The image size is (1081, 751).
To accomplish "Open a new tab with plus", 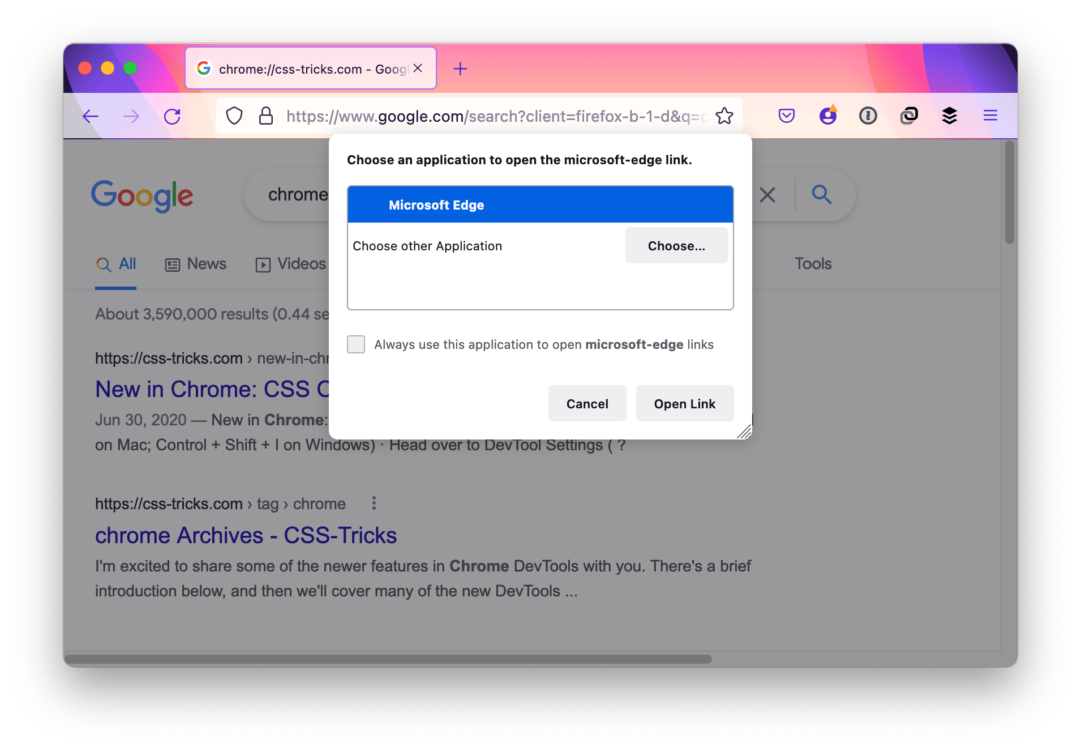I will [x=461, y=69].
